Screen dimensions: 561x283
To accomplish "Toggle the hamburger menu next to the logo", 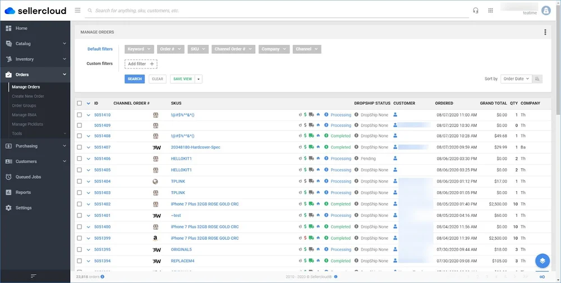I will [x=77, y=10].
